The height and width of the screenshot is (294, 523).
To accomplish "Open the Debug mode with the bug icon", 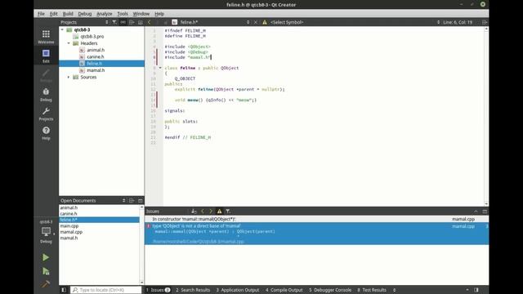I will pyautogui.click(x=46, y=95).
